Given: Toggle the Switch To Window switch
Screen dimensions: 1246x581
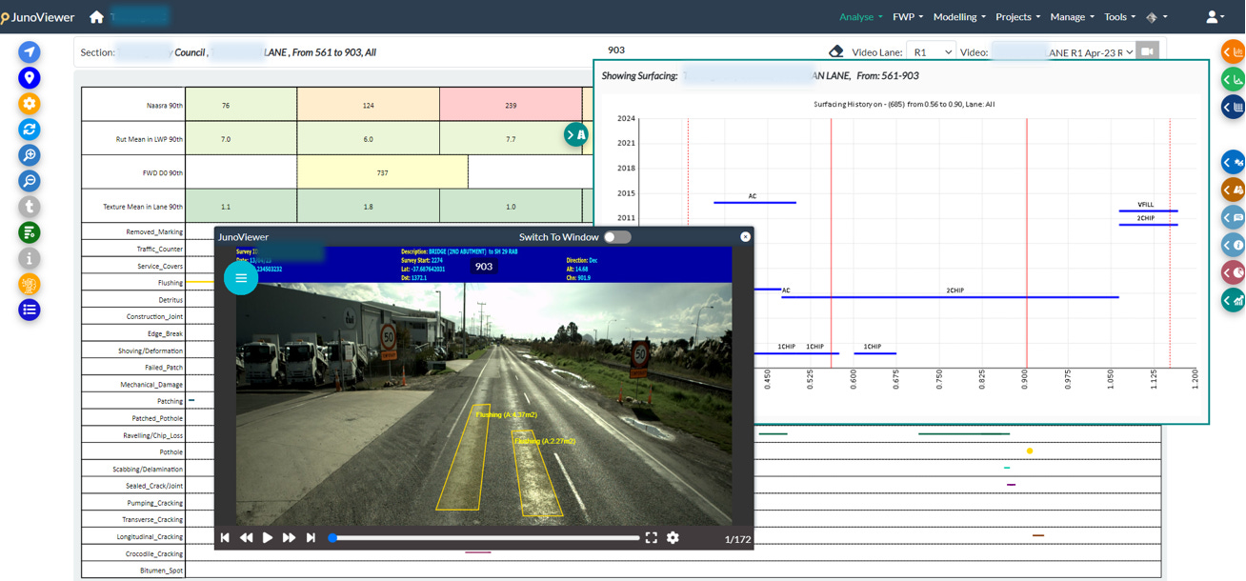Looking at the screenshot, I should coord(617,237).
